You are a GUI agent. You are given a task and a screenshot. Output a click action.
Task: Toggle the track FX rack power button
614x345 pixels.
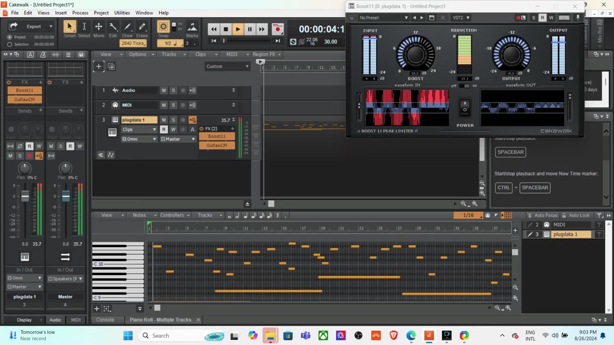coord(201,129)
